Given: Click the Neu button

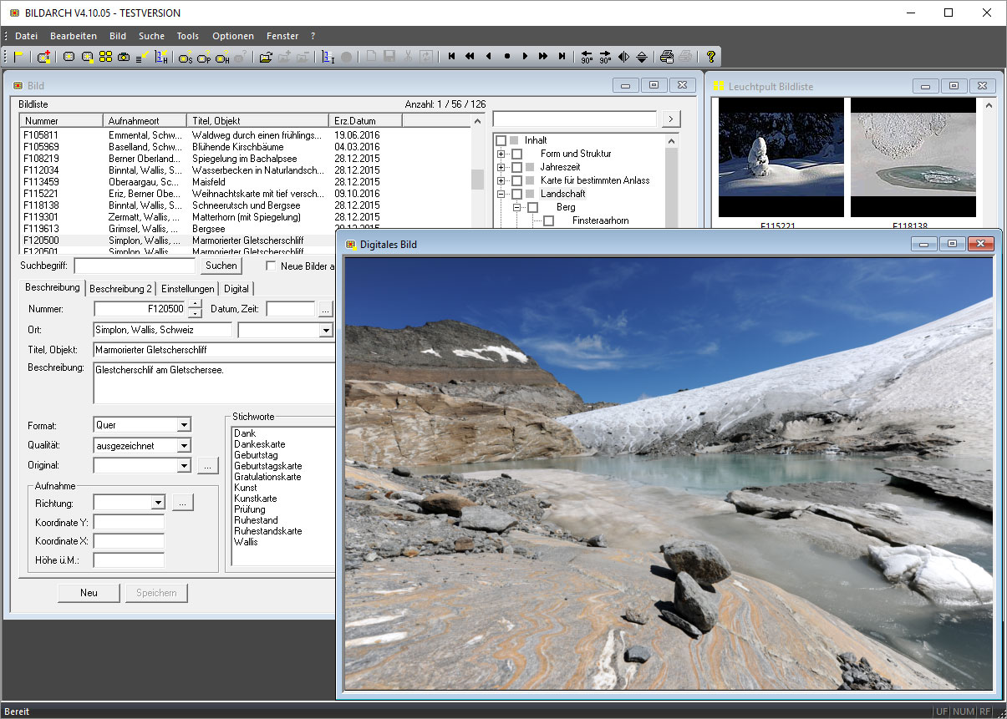Looking at the screenshot, I should (x=89, y=593).
